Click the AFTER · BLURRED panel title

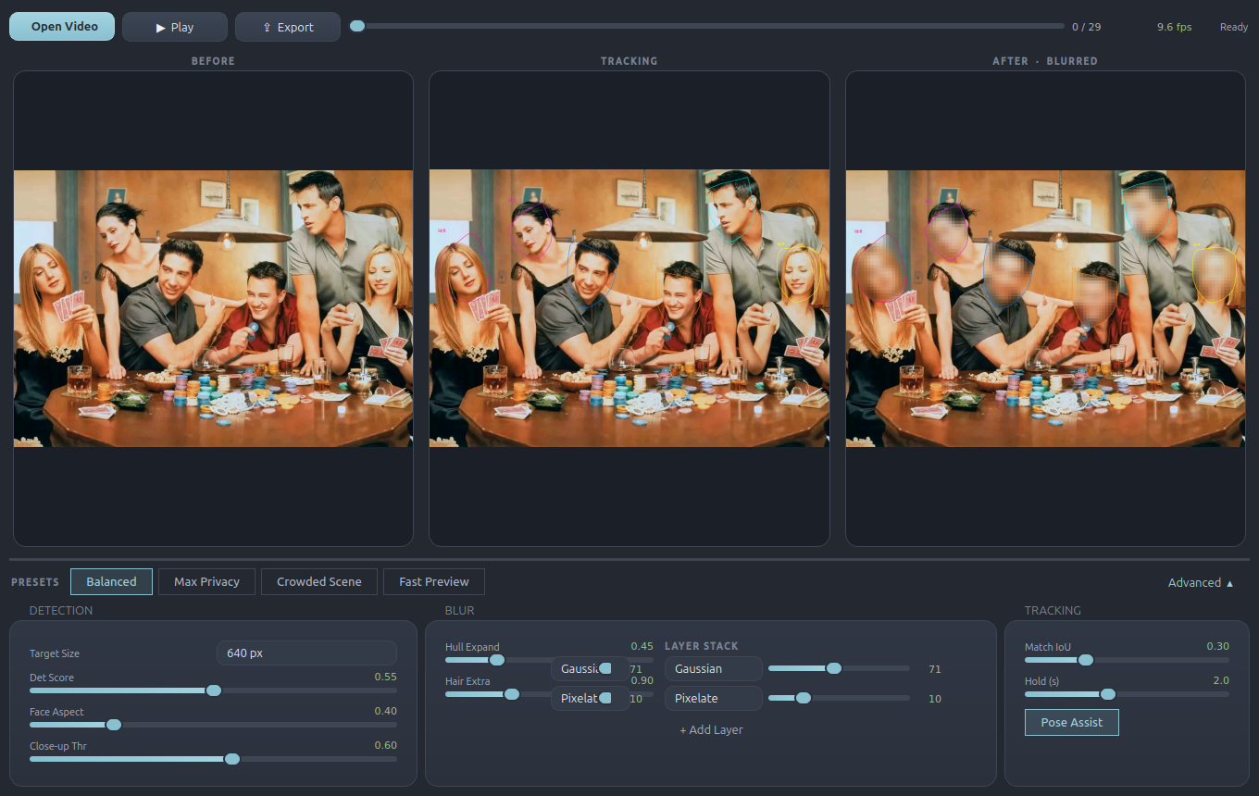(1045, 61)
